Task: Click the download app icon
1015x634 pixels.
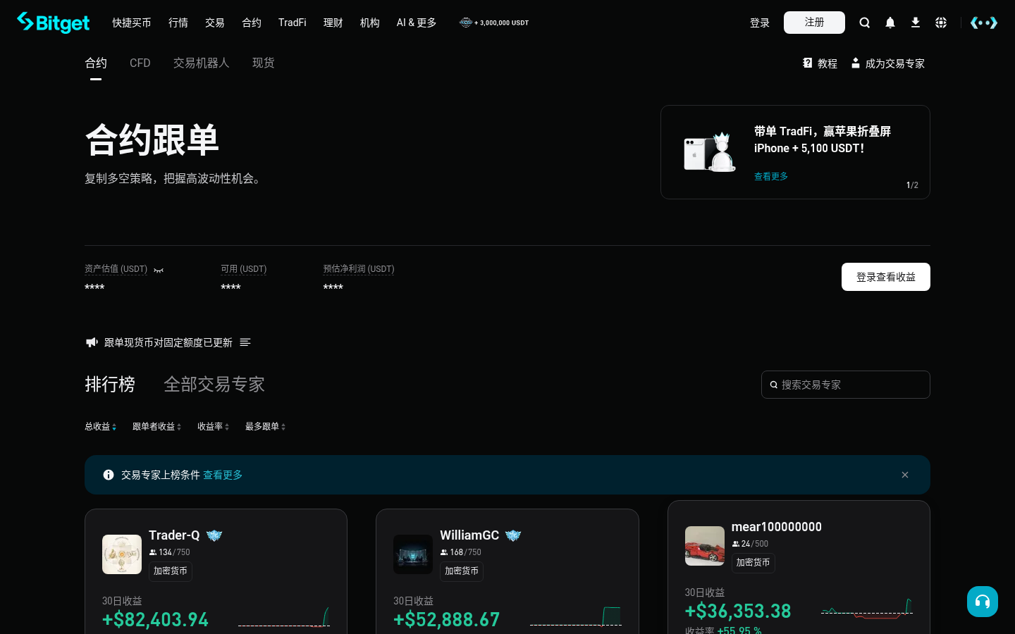Action: 916,23
